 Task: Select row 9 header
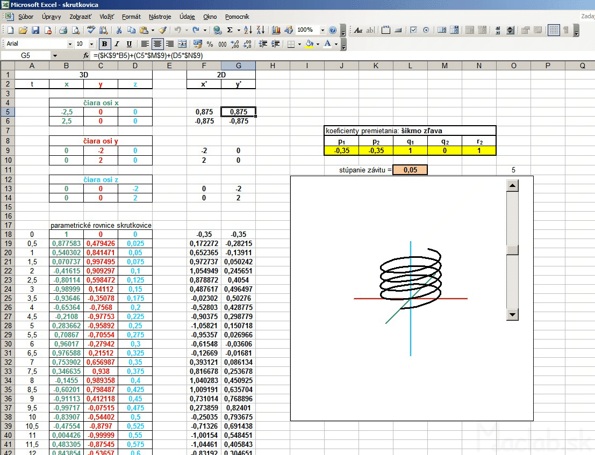click(8, 150)
